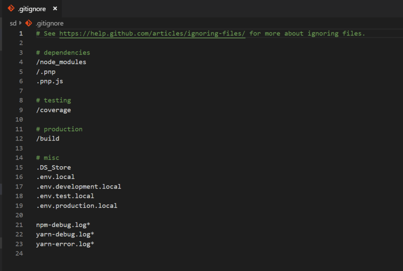Click the git icon in the breadcrumb
This screenshot has height=271, width=403.
click(x=28, y=23)
